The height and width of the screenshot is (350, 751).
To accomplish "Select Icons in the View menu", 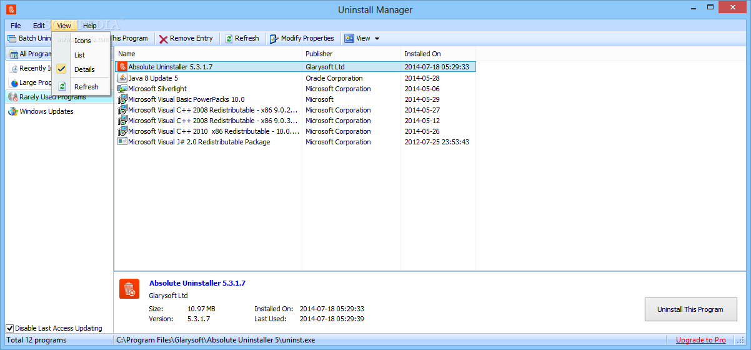I will pos(82,41).
